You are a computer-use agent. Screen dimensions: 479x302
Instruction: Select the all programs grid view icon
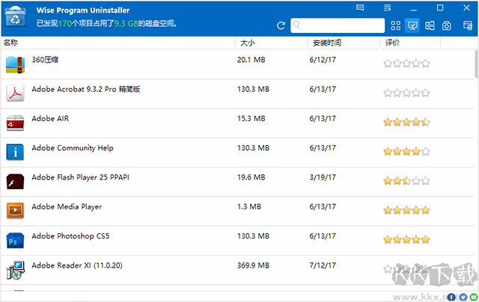coord(396,25)
